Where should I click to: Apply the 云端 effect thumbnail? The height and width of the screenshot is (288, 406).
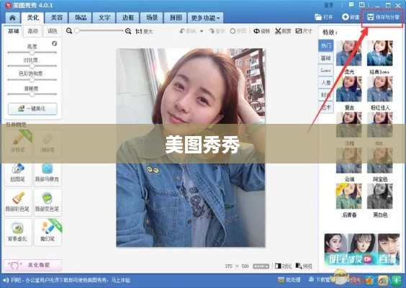[x=349, y=161]
